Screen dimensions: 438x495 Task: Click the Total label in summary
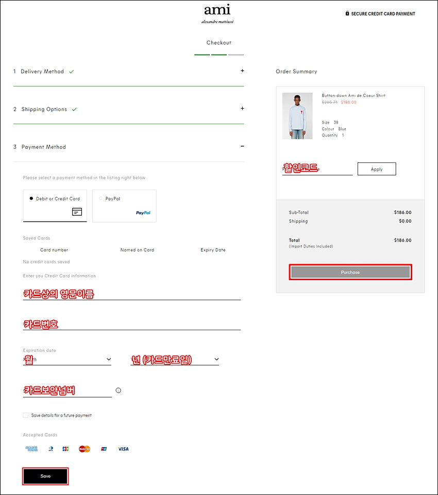tap(294, 240)
